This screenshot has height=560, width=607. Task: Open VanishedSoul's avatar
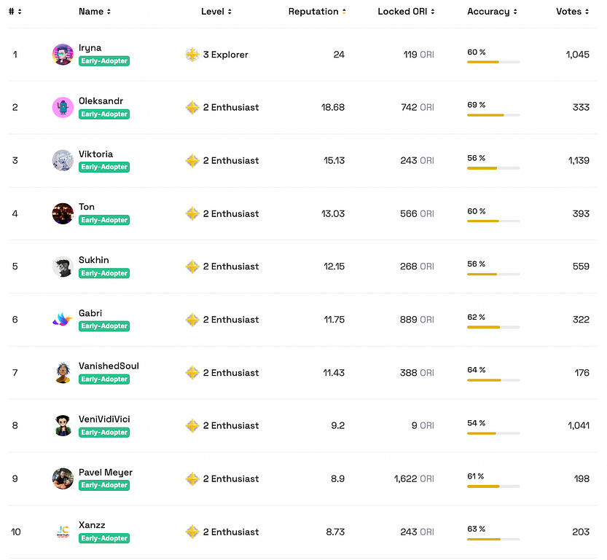point(63,373)
